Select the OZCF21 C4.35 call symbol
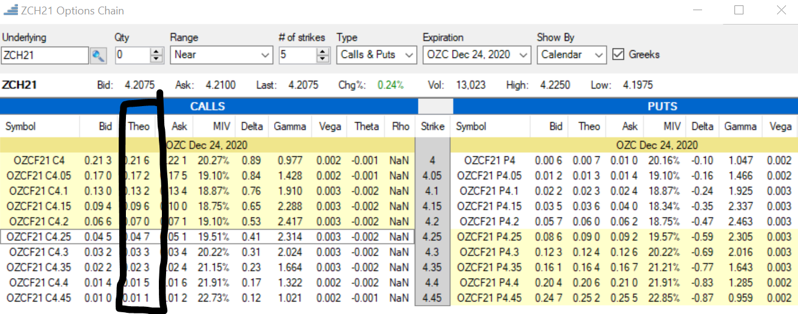Image resolution: width=798 pixels, height=314 pixels. pyautogui.click(x=38, y=267)
